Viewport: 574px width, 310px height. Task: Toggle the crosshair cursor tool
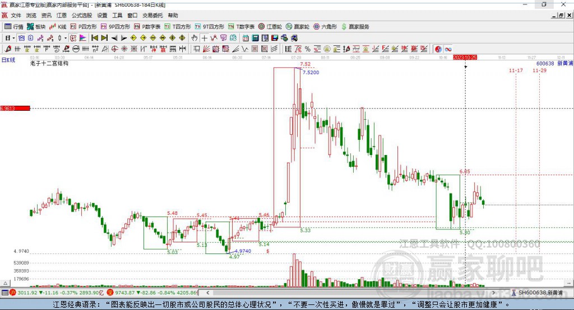tap(204, 38)
